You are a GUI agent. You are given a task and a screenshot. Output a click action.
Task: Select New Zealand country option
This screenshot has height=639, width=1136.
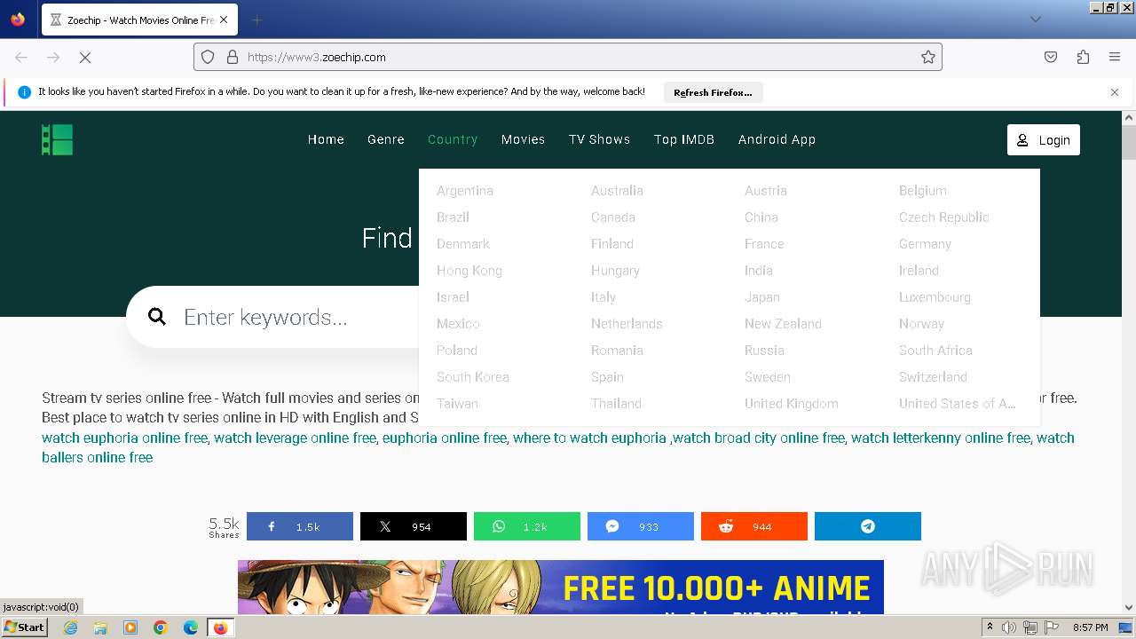(783, 324)
